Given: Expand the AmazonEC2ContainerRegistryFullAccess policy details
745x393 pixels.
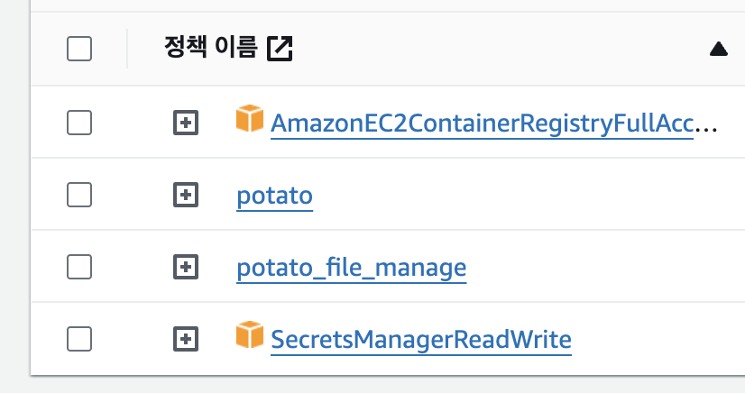Looking at the screenshot, I should 185,122.
